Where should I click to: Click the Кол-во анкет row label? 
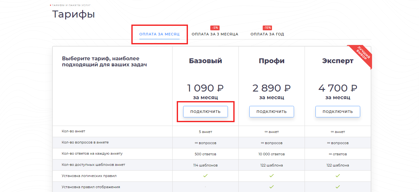point(73,131)
